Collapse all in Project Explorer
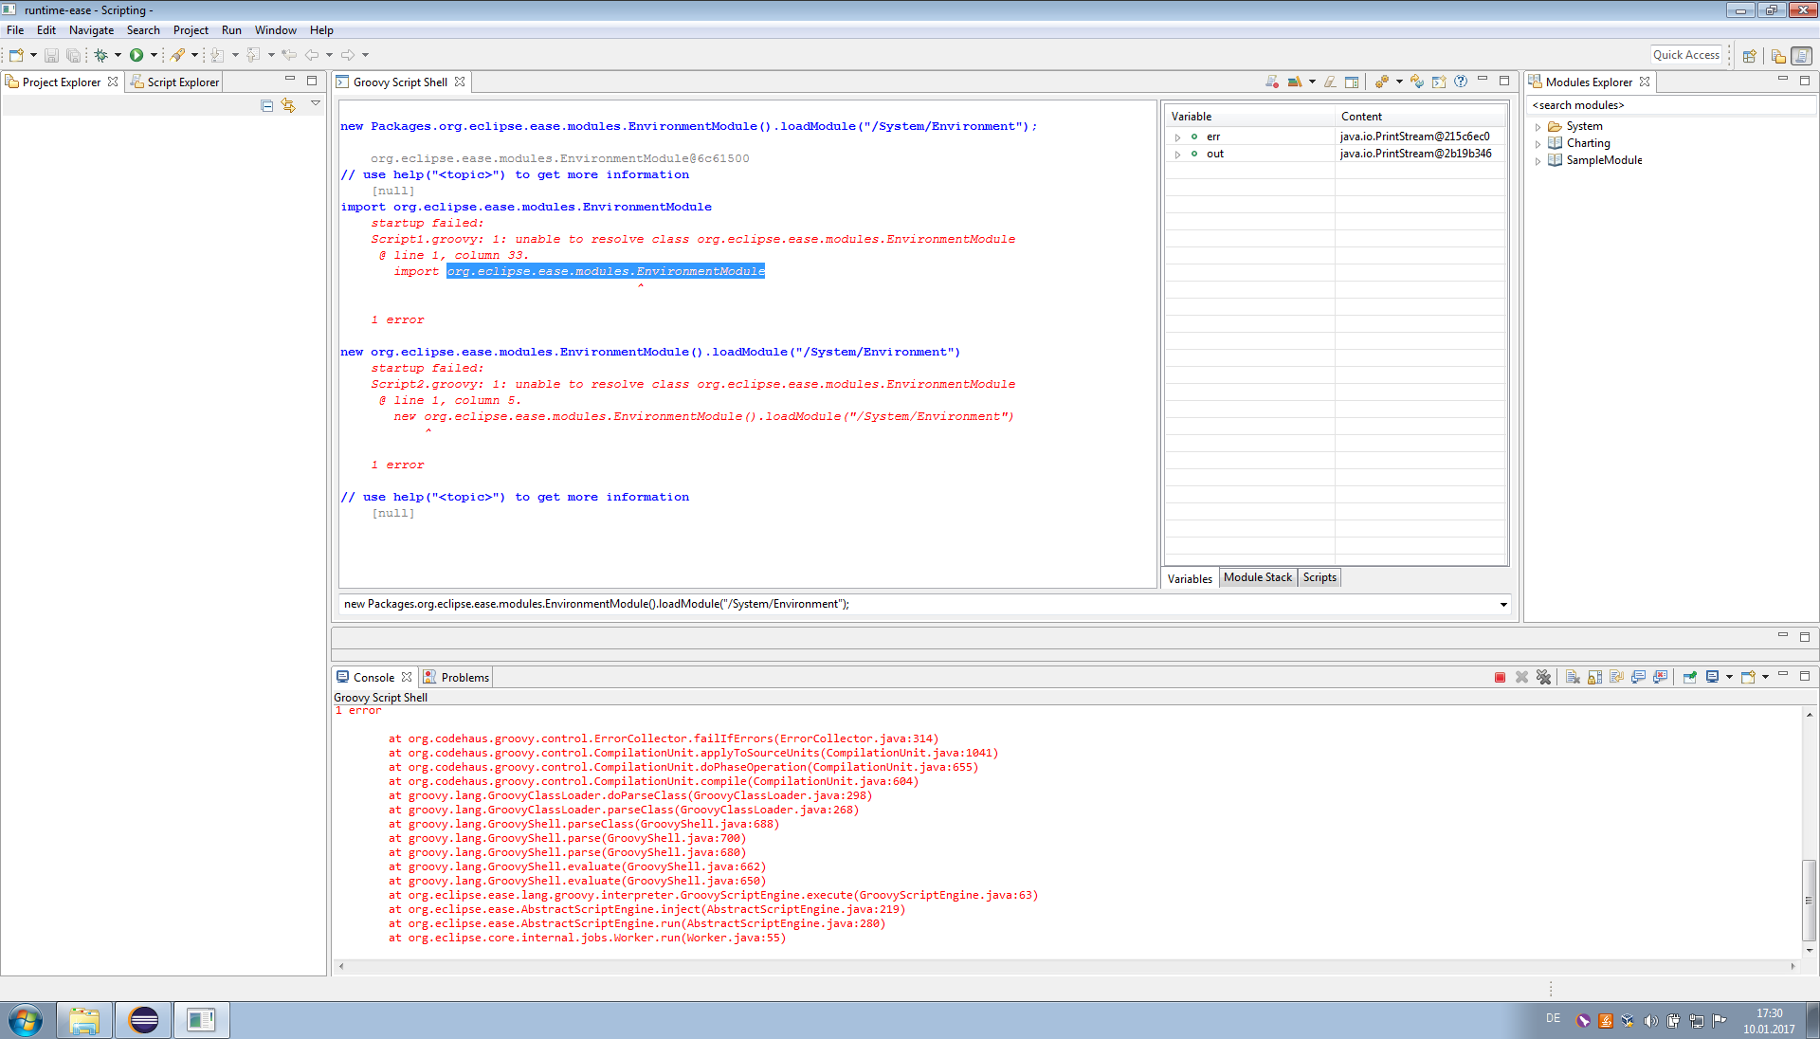 267,106
